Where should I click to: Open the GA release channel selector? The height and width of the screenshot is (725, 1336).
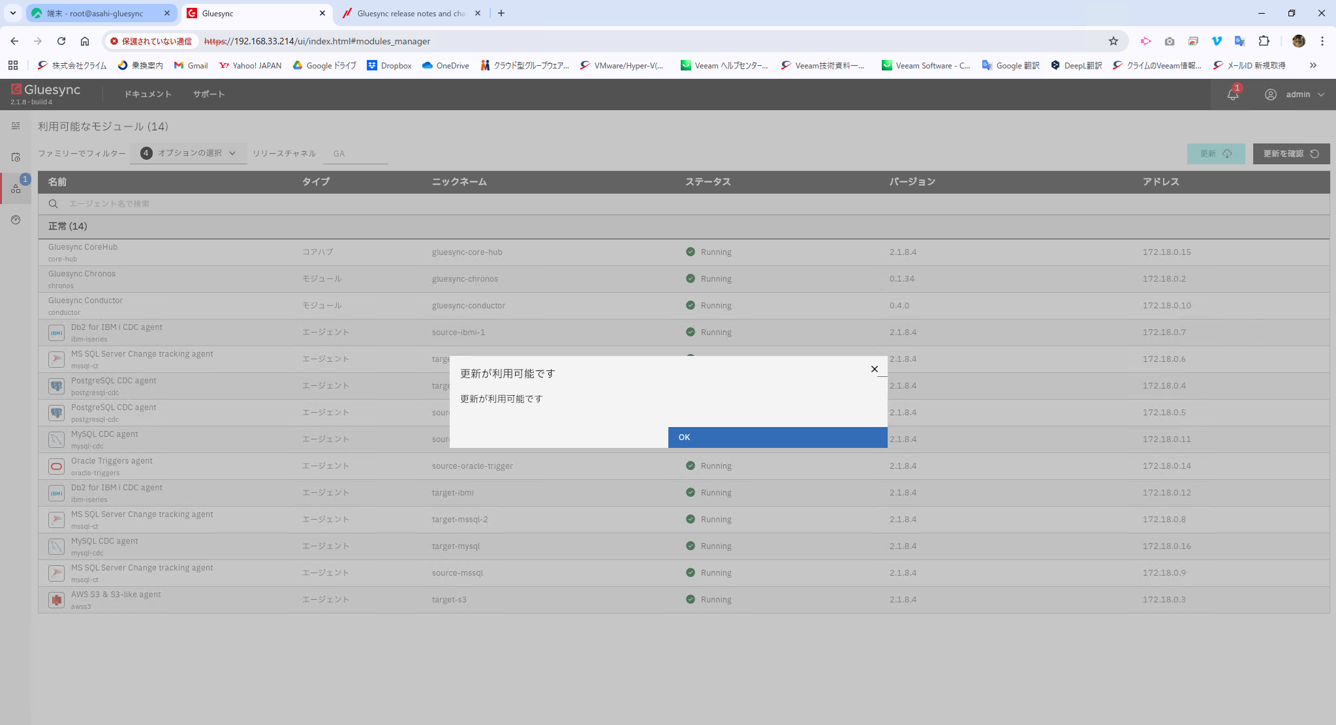pyautogui.click(x=356, y=154)
